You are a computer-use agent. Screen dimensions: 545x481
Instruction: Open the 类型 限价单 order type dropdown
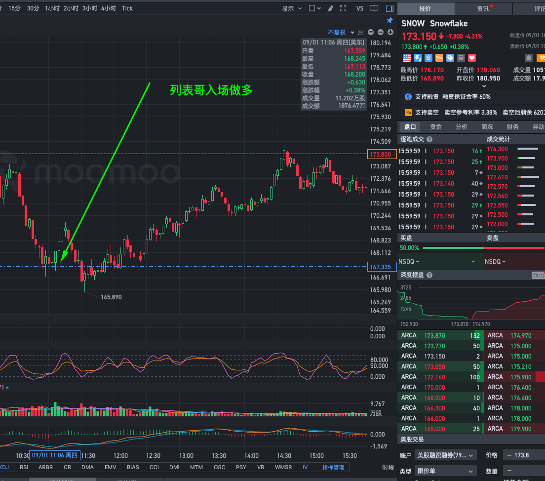pos(445,471)
